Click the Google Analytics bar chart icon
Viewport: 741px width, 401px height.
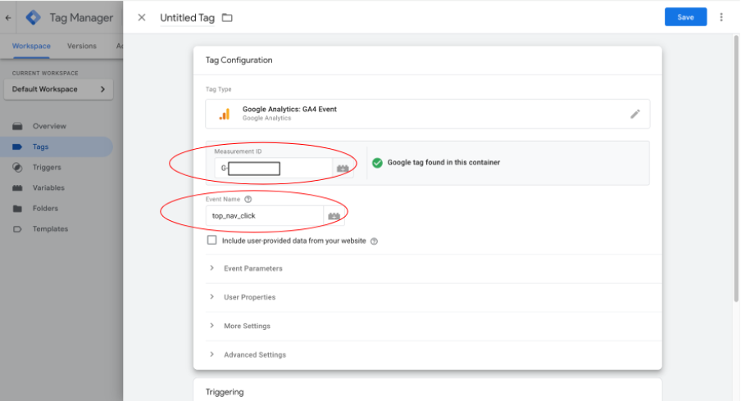pos(225,114)
